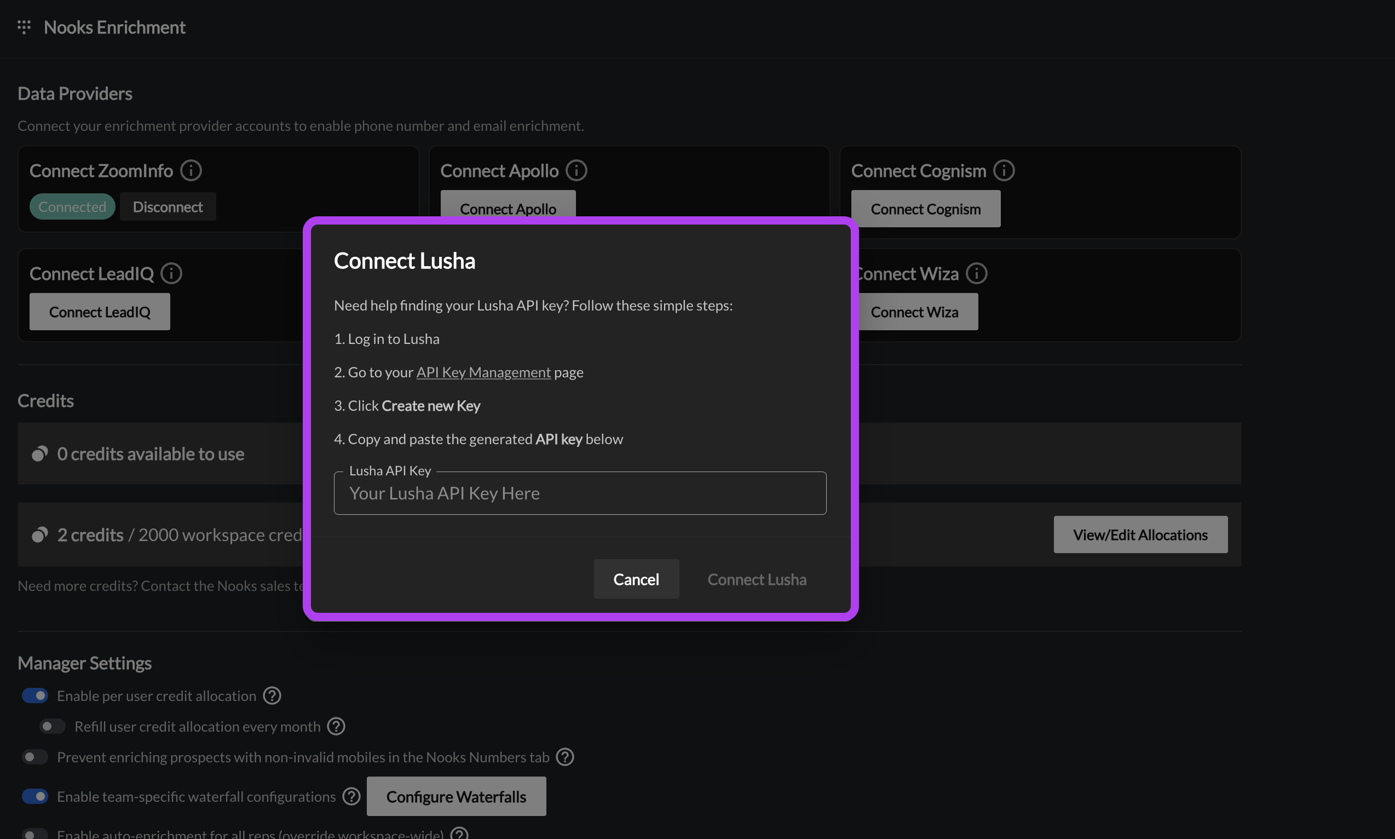
Task: Click the Connect Lusha submit button
Action: click(x=757, y=579)
